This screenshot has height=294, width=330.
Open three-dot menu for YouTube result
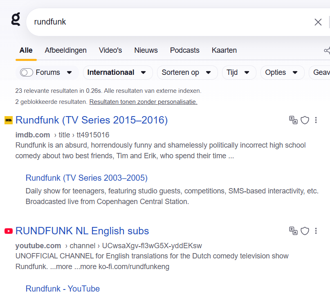[316, 231]
